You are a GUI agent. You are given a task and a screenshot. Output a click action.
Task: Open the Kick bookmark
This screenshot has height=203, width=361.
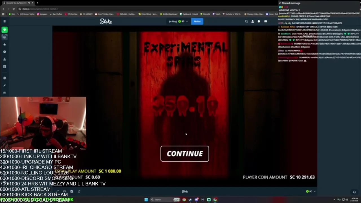click(12, 14)
